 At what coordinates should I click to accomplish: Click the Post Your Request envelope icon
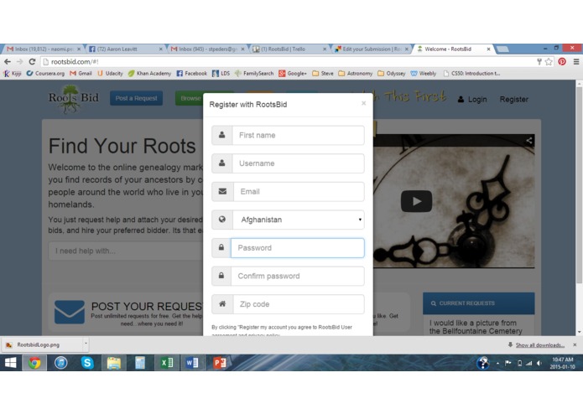click(70, 312)
